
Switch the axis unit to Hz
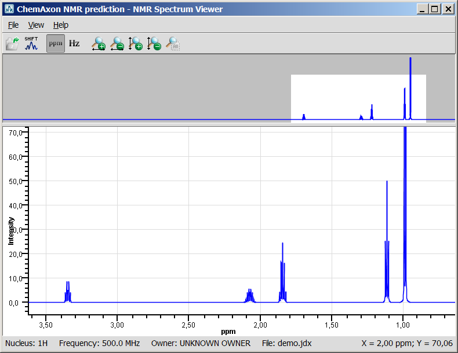tap(74, 43)
